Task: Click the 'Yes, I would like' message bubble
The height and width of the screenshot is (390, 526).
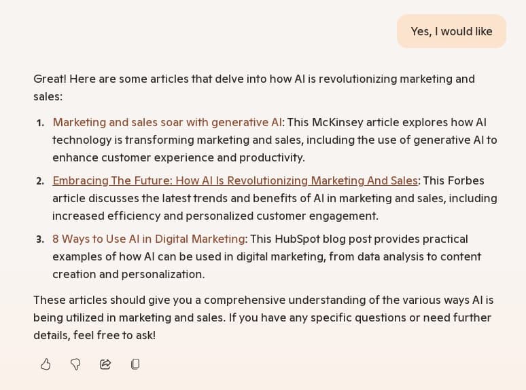Action: coord(451,31)
